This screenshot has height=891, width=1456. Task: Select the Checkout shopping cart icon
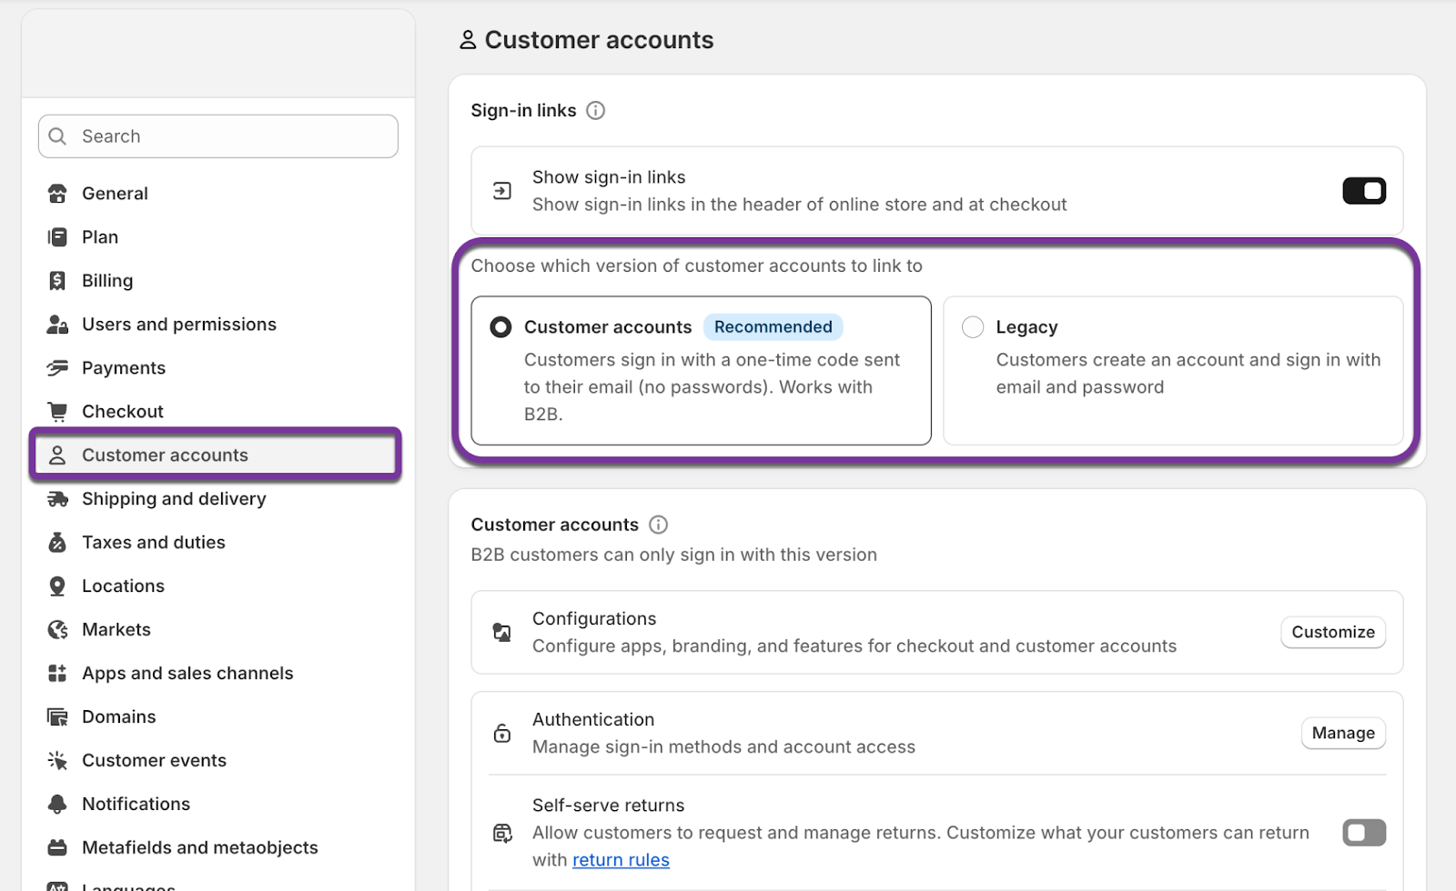pyautogui.click(x=56, y=411)
